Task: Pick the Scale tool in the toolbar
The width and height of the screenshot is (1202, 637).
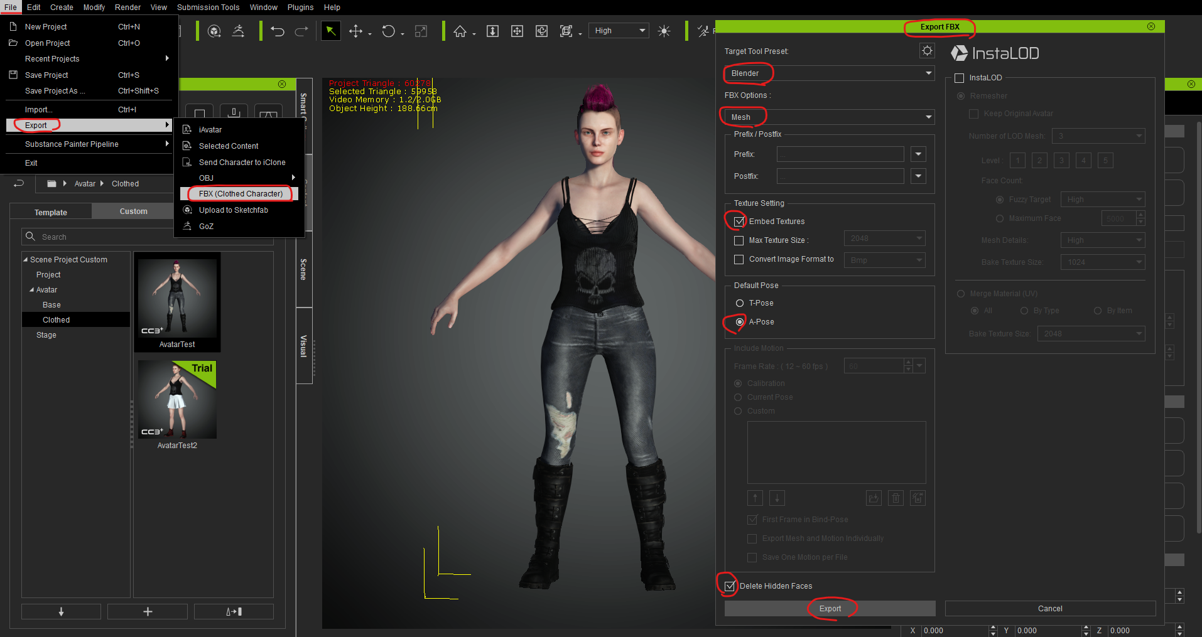Action: click(421, 31)
